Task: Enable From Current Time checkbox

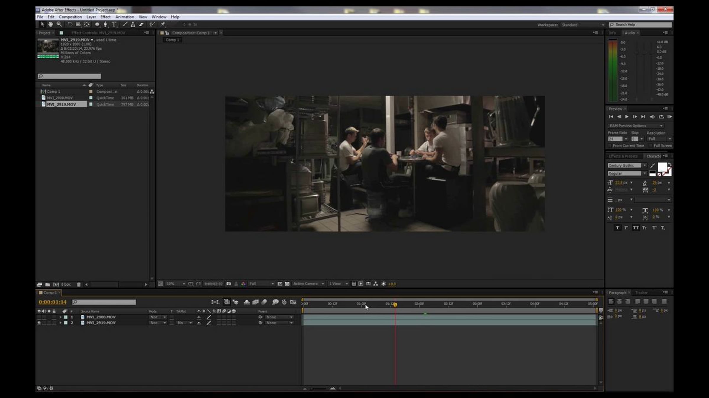Action: (x=610, y=146)
